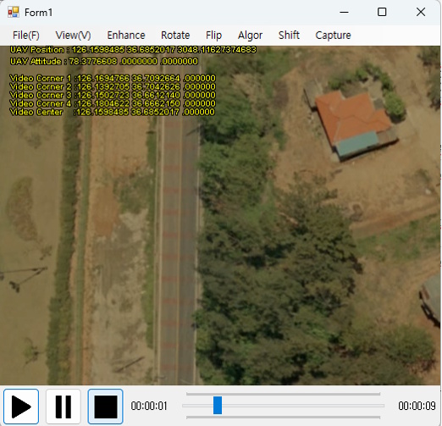Screen dimensions: 442x426
Task: Click the Form1 application icon
Action: (x=14, y=12)
